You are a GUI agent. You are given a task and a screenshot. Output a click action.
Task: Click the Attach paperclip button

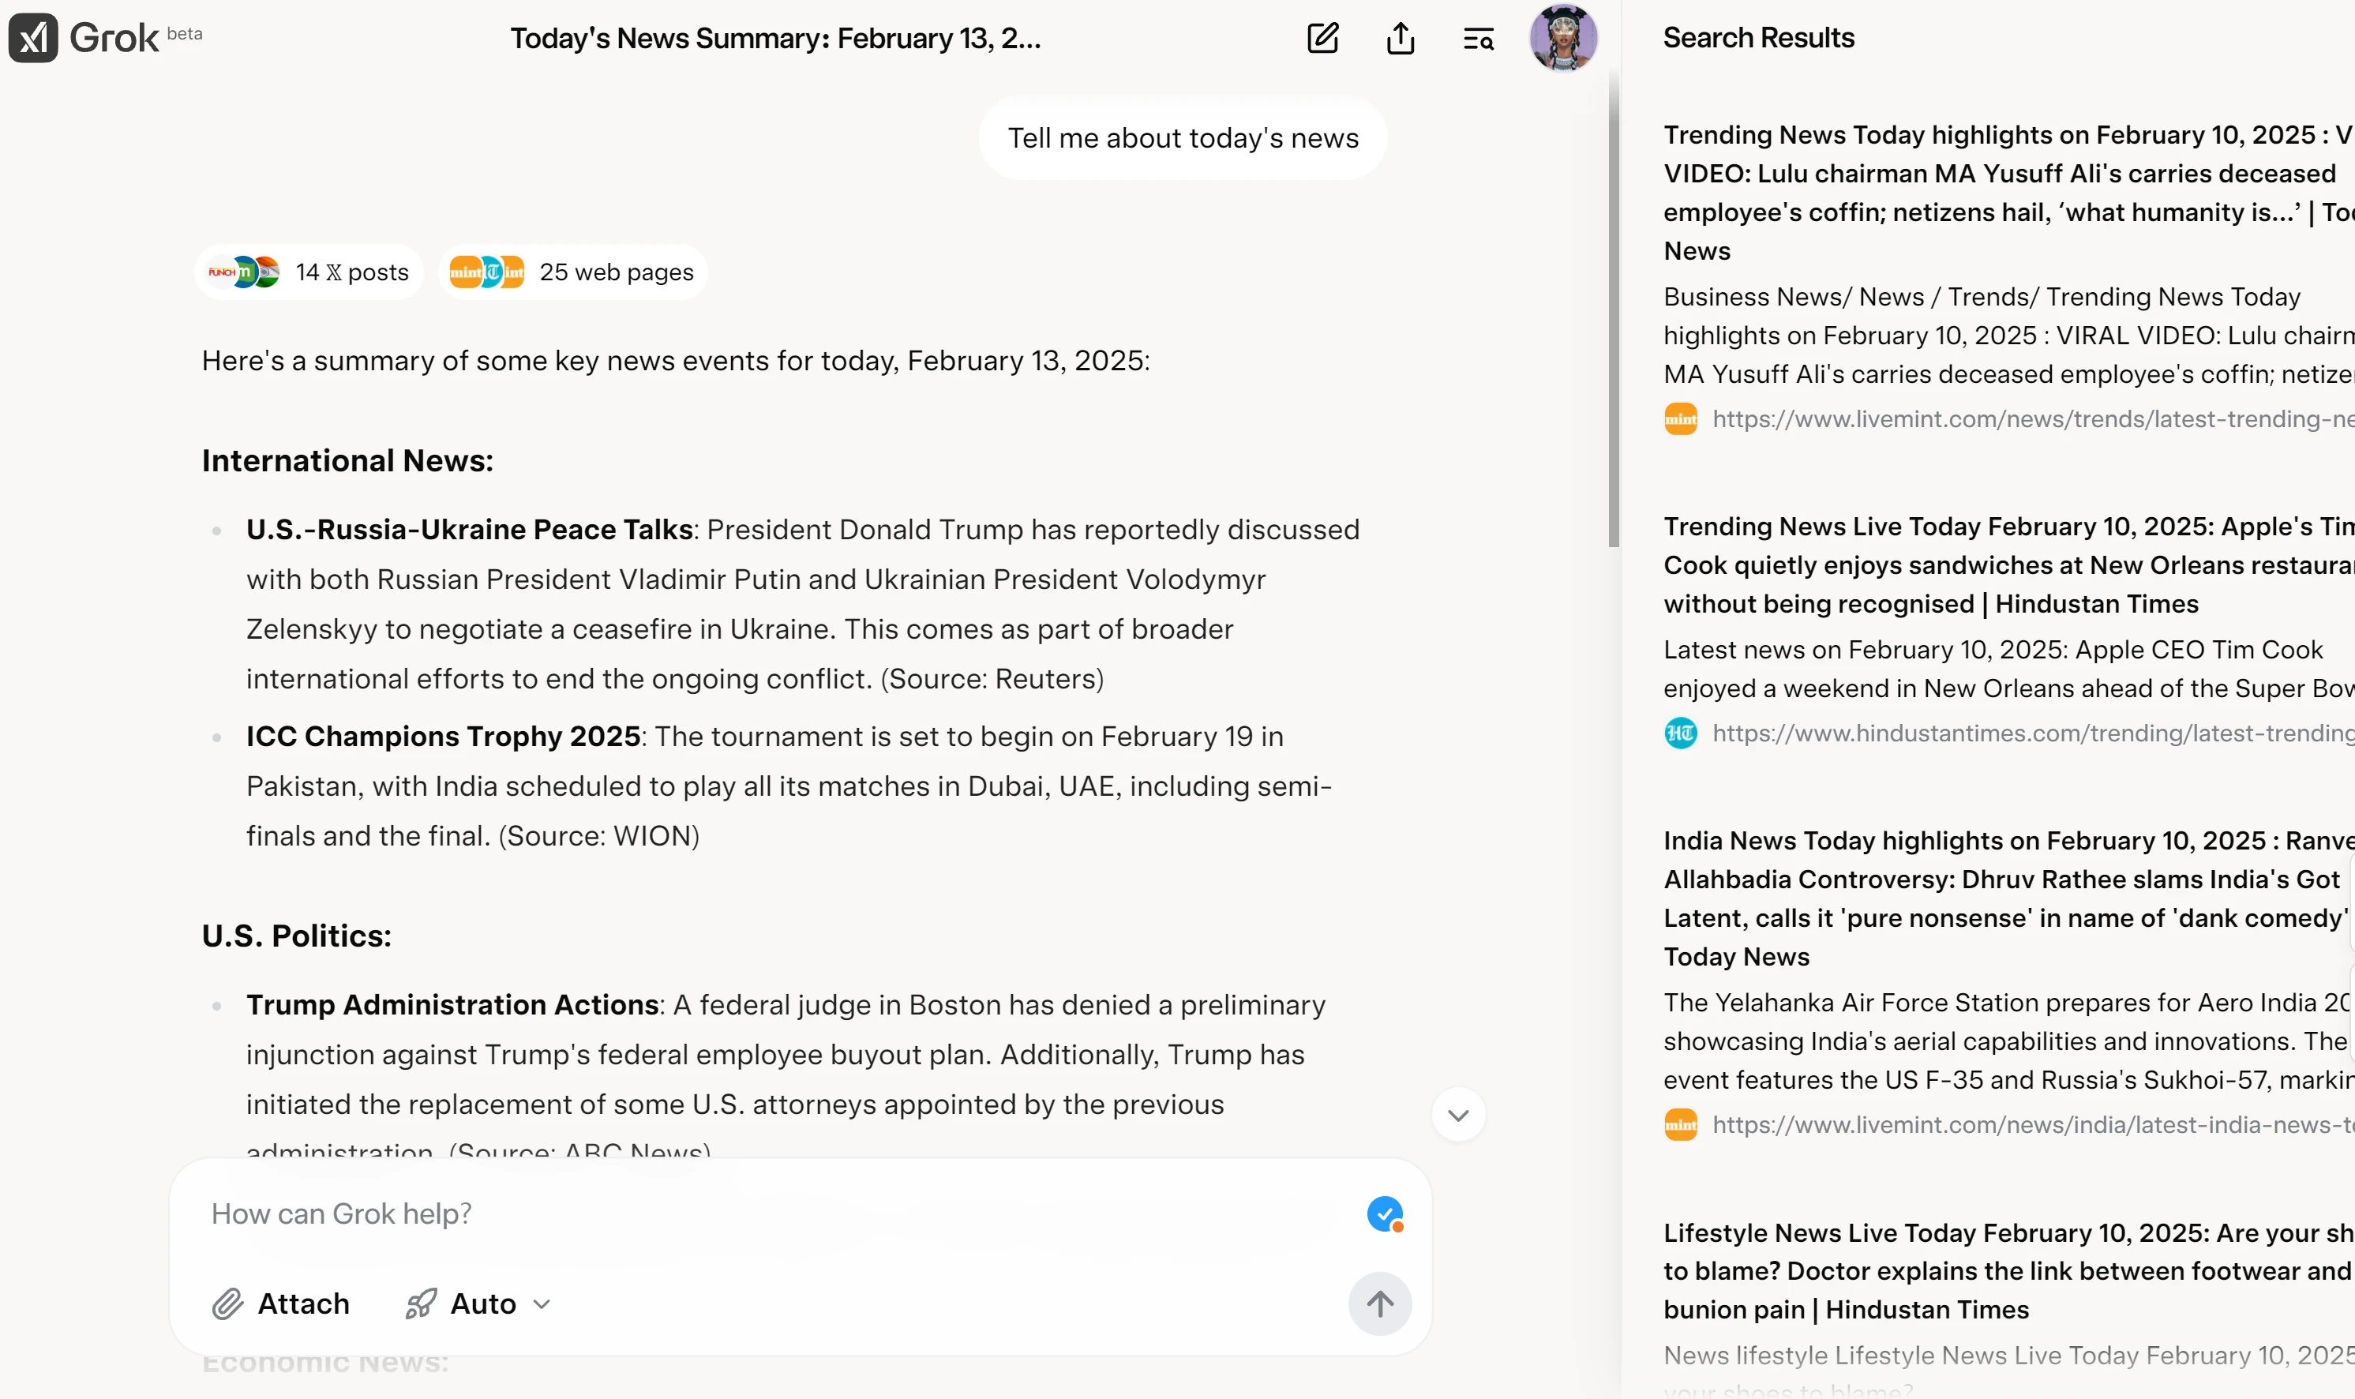point(280,1303)
